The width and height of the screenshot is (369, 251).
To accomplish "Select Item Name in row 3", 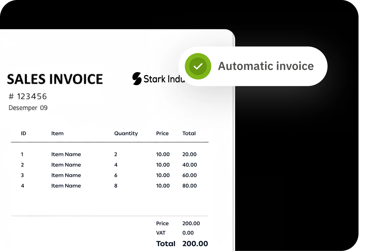I will pyautogui.click(x=66, y=175).
